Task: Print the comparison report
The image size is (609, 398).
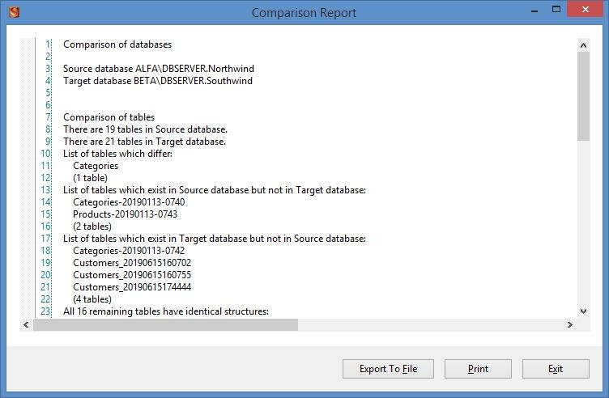Action: [x=478, y=369]
